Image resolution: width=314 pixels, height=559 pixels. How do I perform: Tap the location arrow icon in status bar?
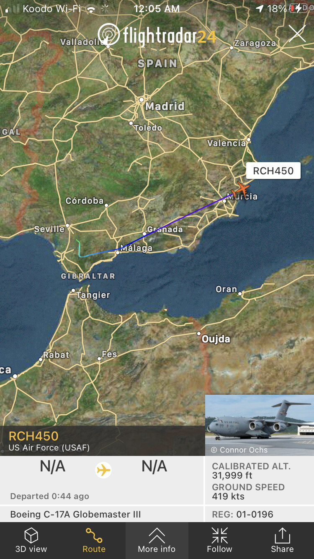point(260,9)
